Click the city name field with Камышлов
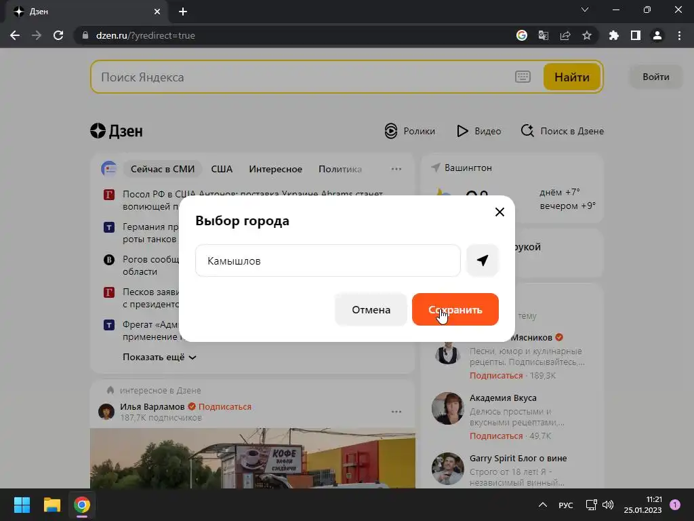 (x=327, y=260)
